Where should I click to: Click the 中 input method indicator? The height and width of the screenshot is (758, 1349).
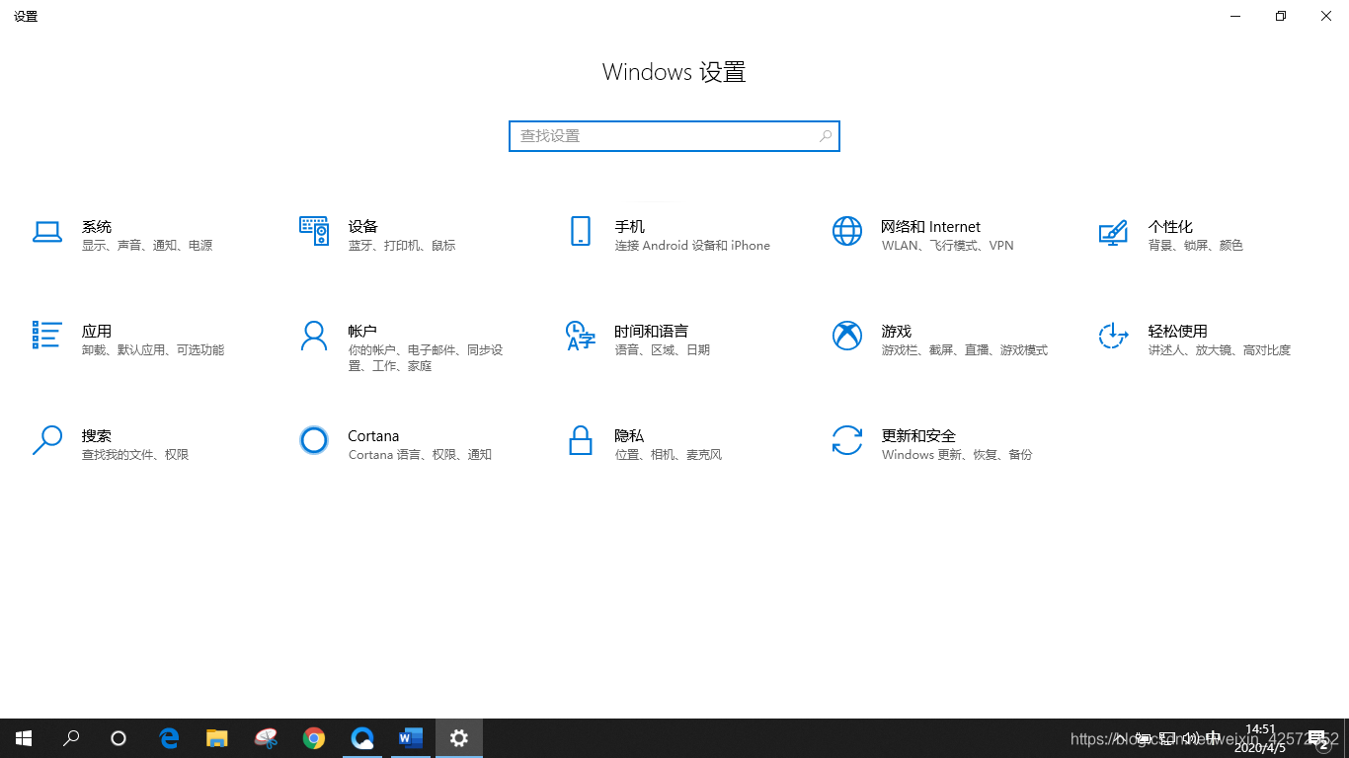point(1213,738)
